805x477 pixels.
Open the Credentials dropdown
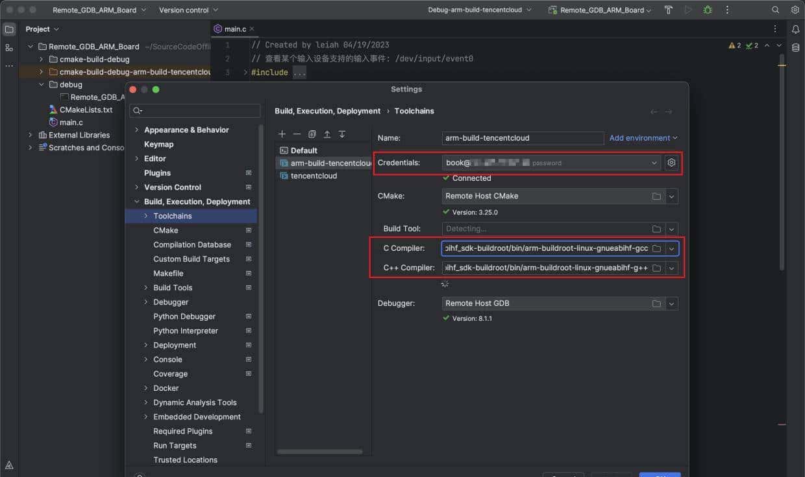point(654,163)
